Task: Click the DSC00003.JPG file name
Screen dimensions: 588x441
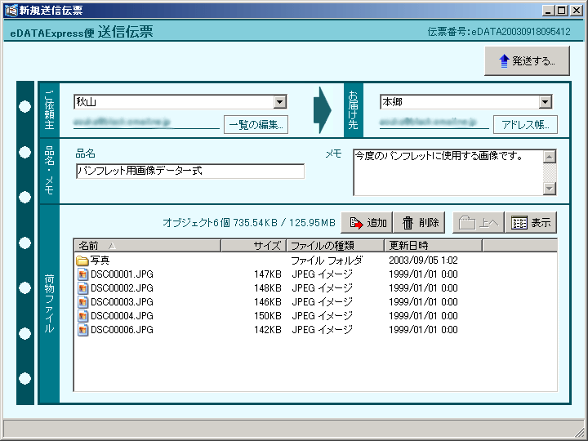Action: 122,302
